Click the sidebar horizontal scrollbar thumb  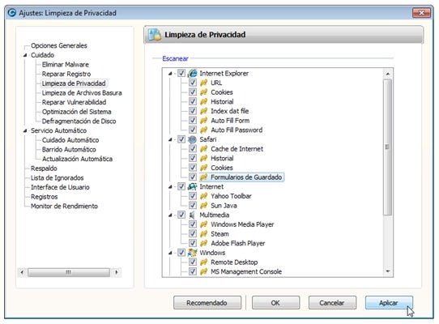point(69,272)
